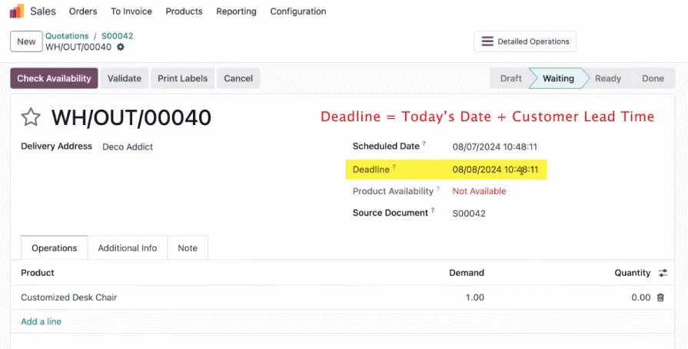This screenshot has height=349, width=688.
Task: Click the Check Availability button
Action: coord(54,78)
